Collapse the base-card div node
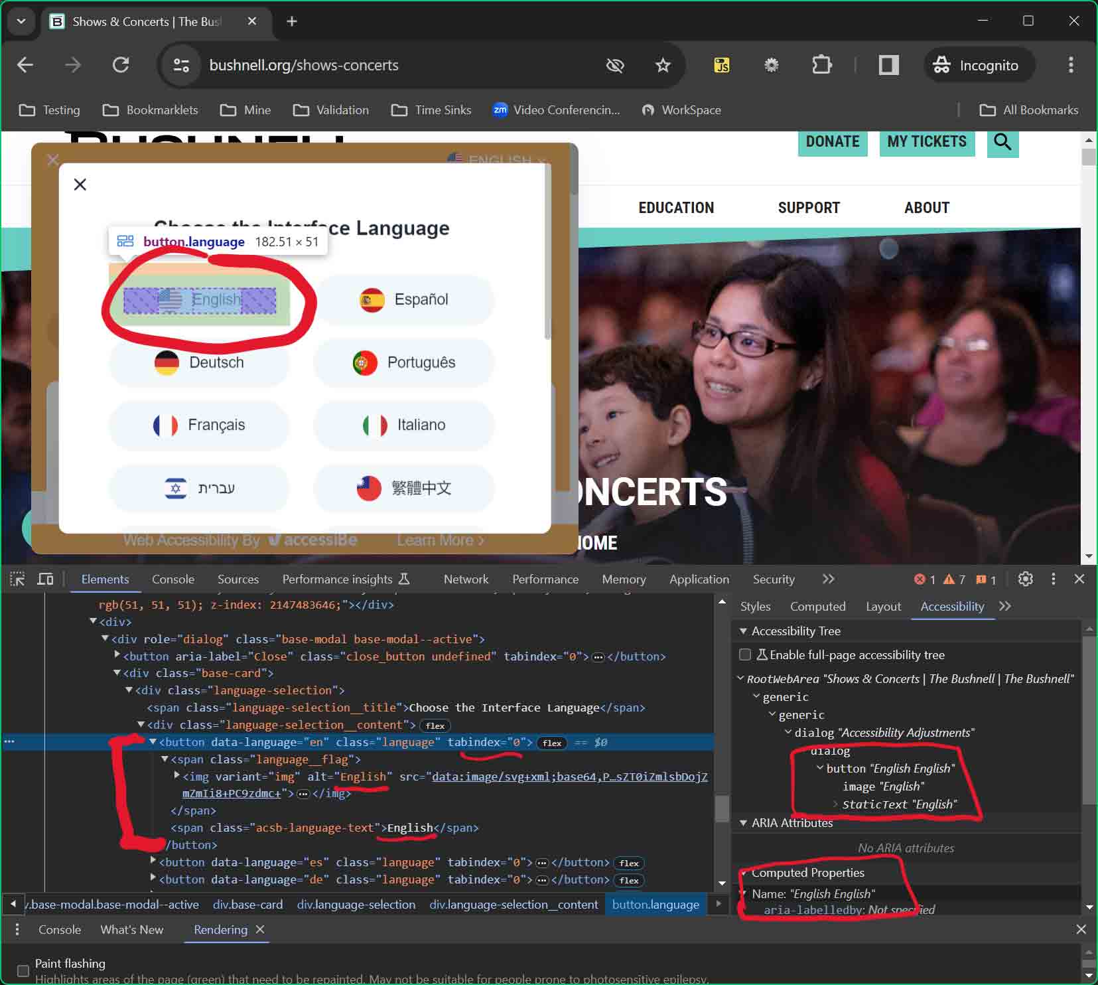The width and height of the screenshot is (1098, 985). (117, 673)
